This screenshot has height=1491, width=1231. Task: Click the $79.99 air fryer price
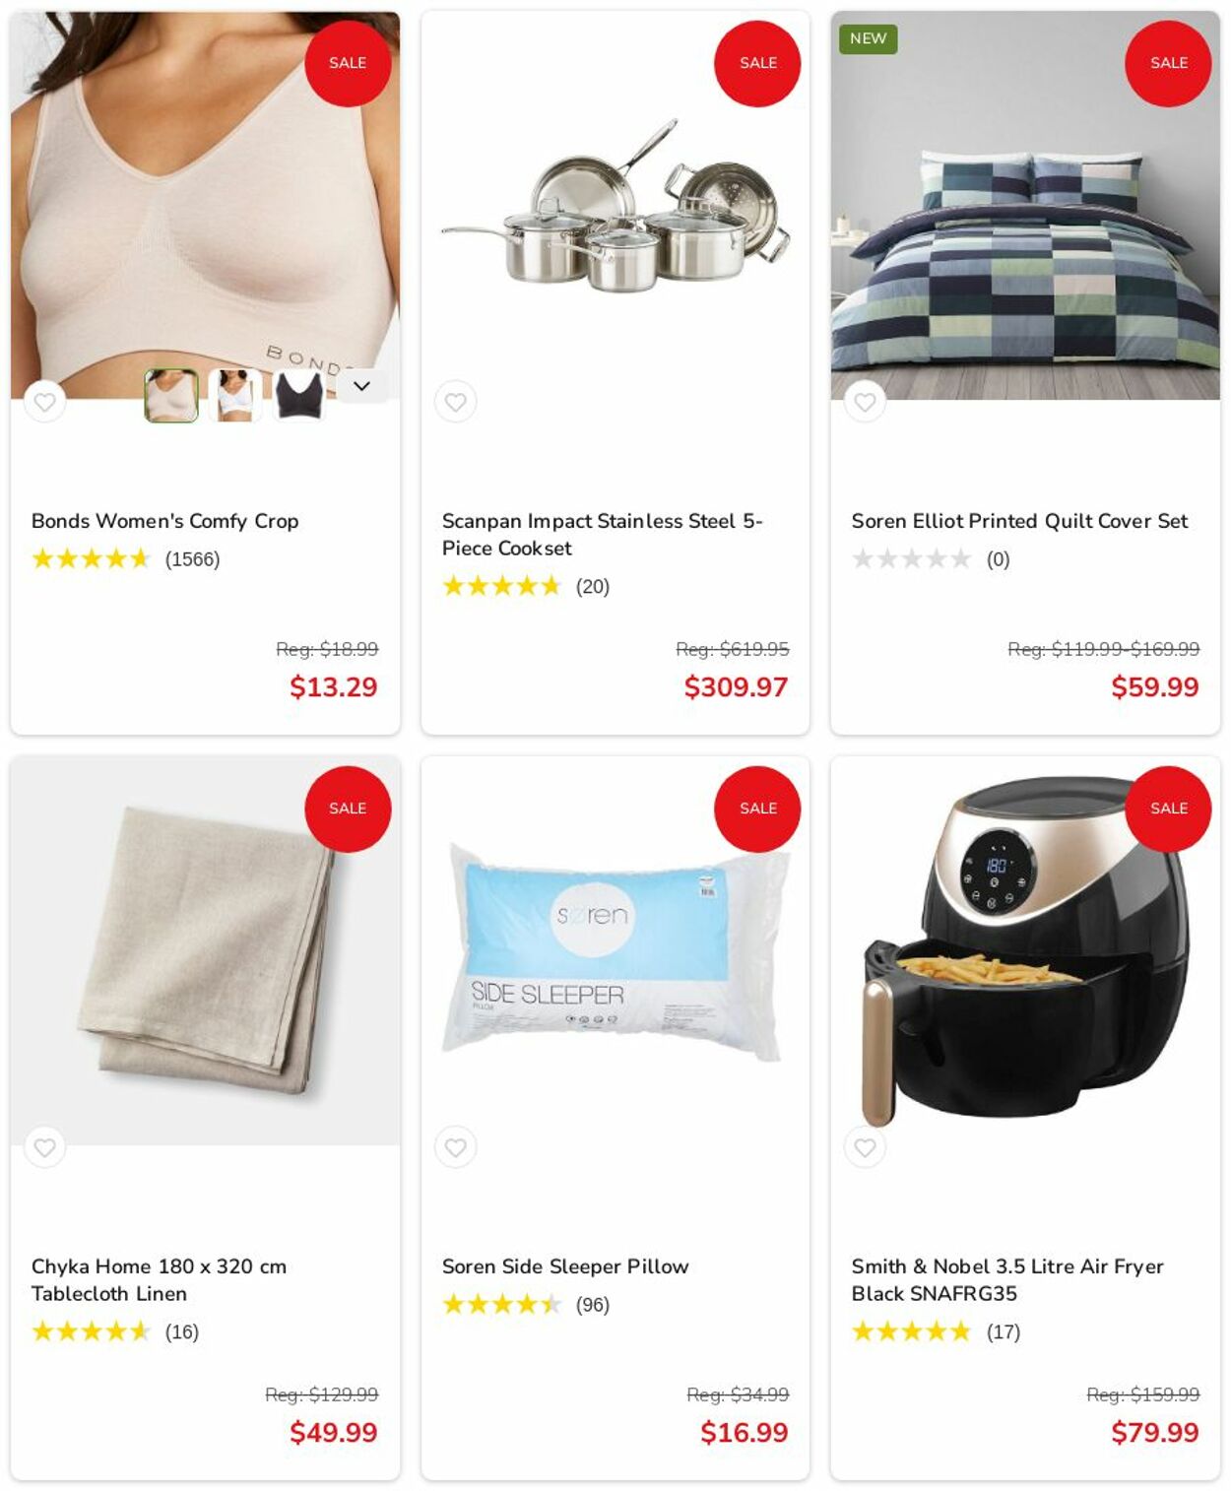pyautogui.click(x=1154, y=1432)
